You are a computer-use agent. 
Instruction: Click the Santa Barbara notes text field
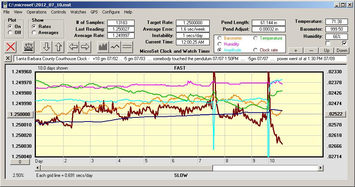tap(180, 58)
